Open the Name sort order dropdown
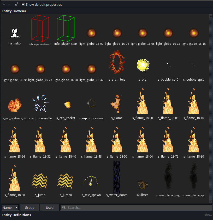213x220 pixels. (10, 208)
